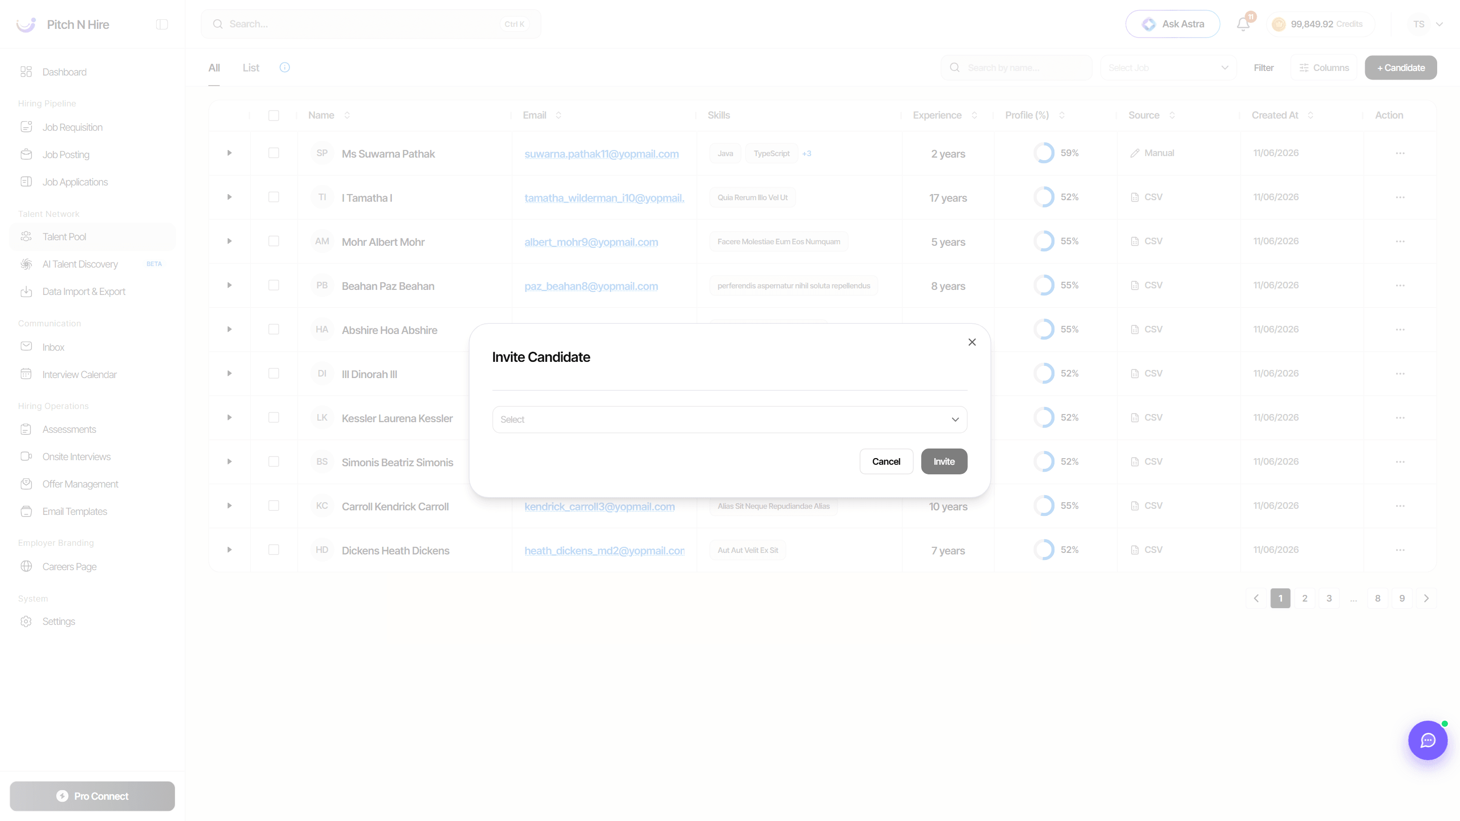Click the 59% profile progress ring
The width and height of the screenshot is (1460, 821).
tap(1043, 153)
